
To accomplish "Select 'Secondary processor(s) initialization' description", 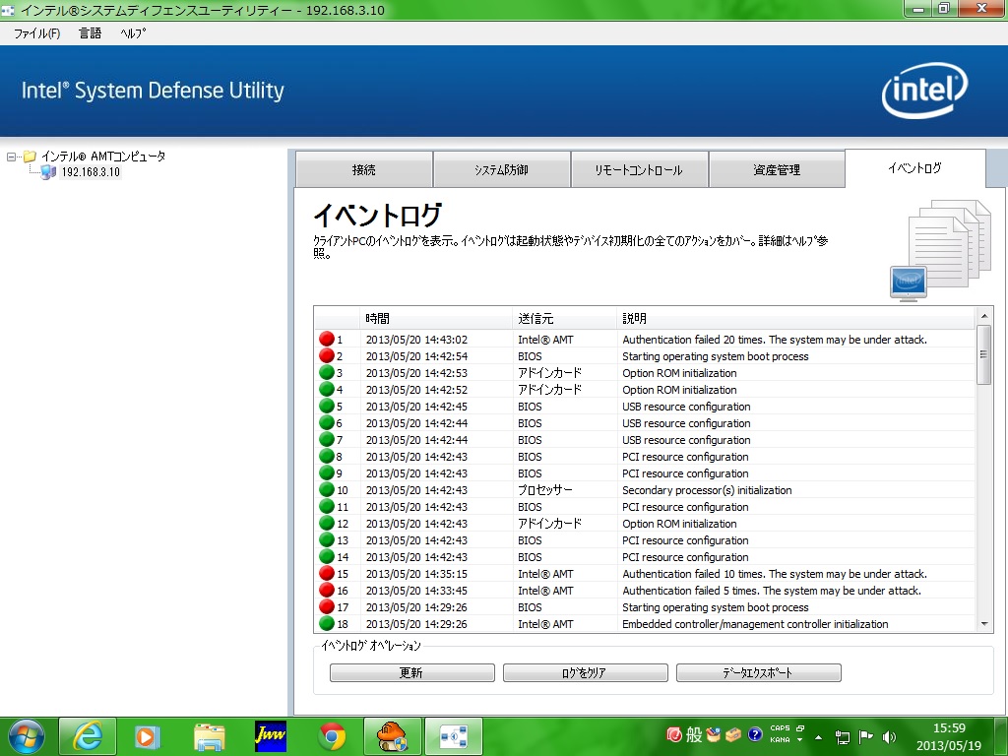I will point(707,490).
